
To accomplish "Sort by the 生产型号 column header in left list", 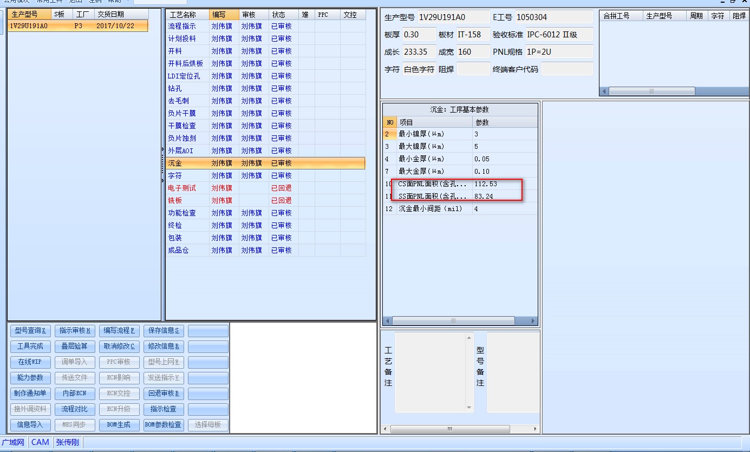I will click(30, 15).
